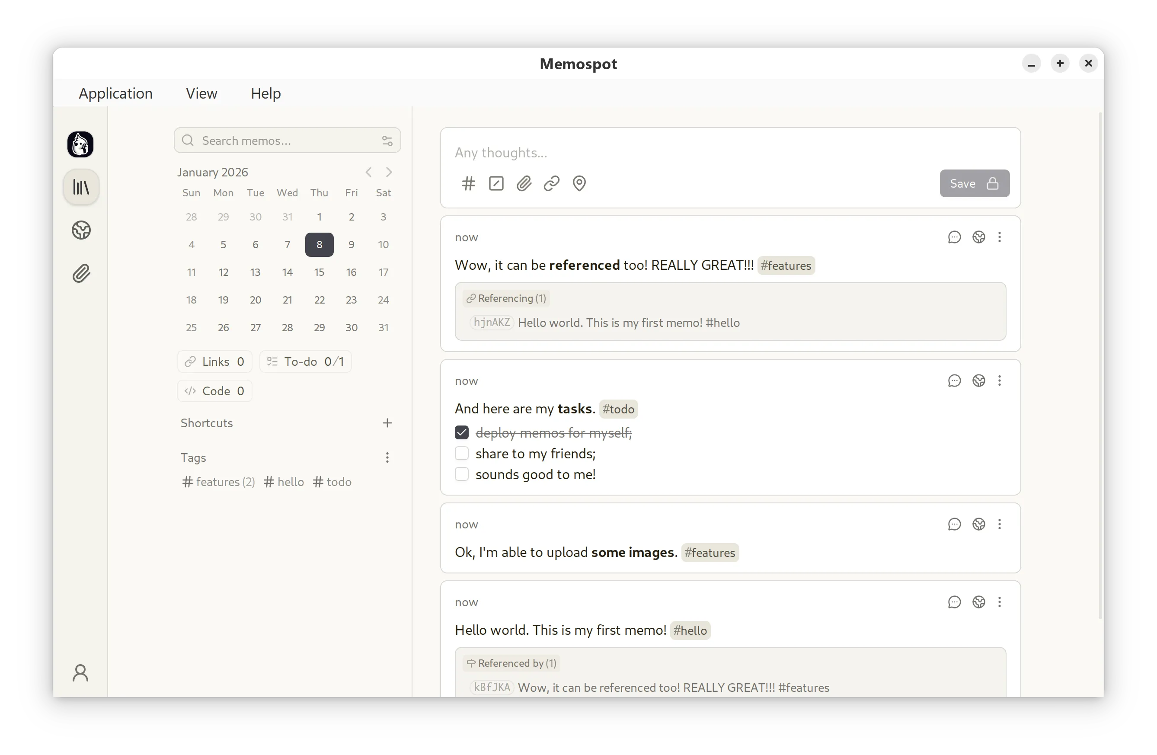The height and width of the screenshot is (755, 1157).
Task: Filter memos by To-do 0/1
Action: coord(305,362)
